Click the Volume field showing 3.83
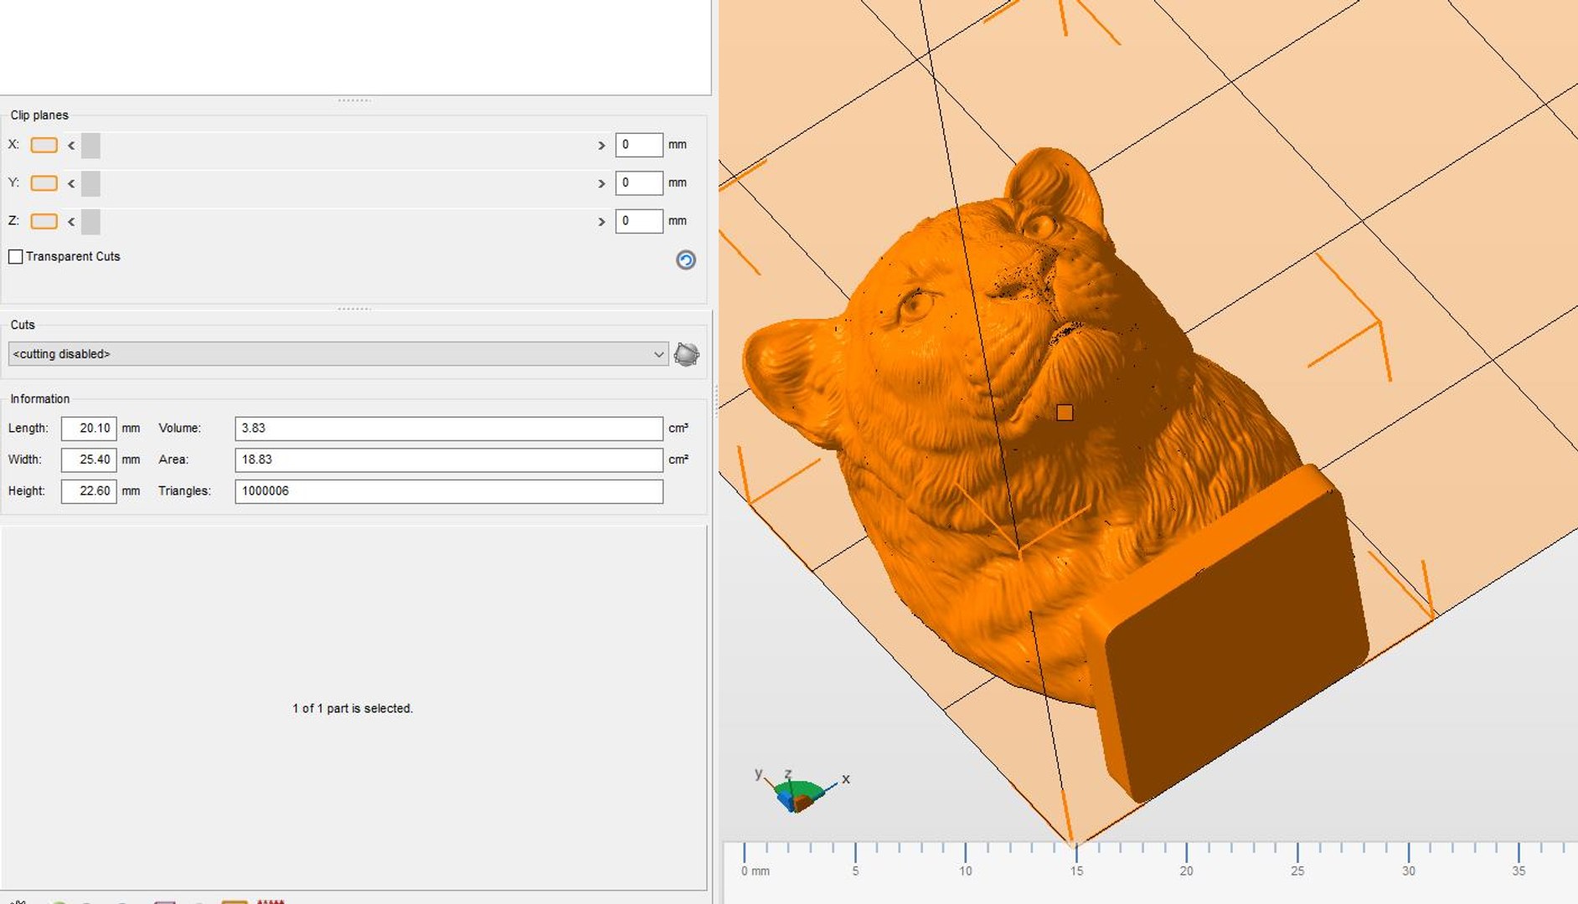The image size is (1578, 904). (x=449, y=429)
